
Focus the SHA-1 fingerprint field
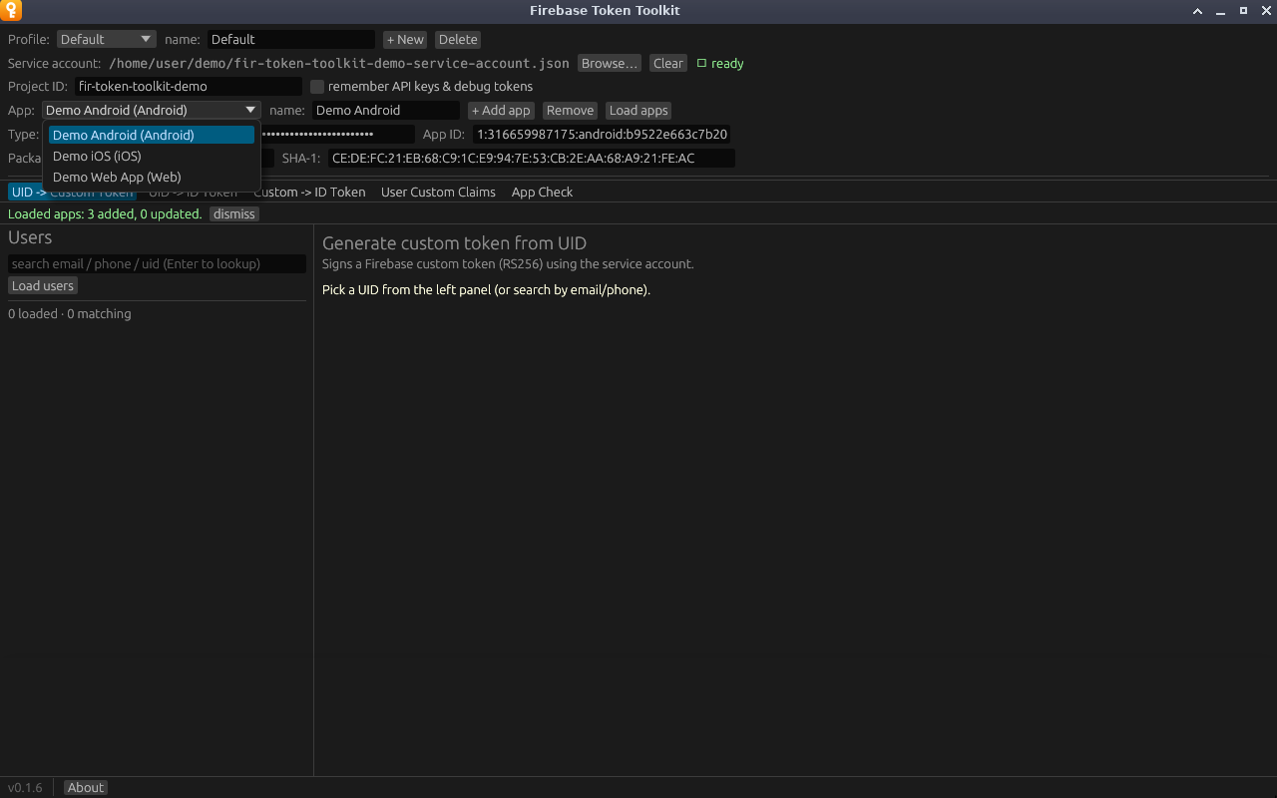tap(532, 159)
